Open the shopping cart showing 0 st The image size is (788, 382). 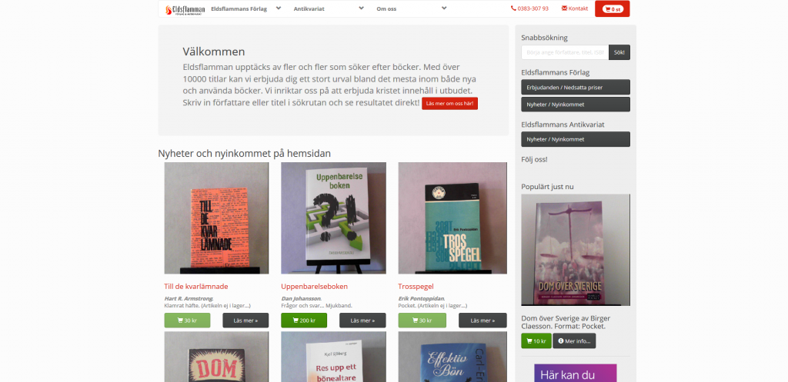[x=612, y=9]
